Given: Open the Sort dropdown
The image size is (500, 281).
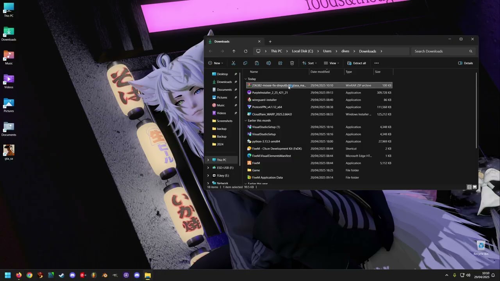Looking at the screenshot, I should click(x=309, y=63).
